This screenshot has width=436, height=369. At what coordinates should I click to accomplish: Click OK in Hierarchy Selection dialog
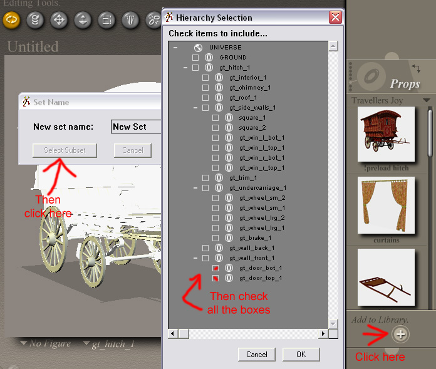[301, 354]
